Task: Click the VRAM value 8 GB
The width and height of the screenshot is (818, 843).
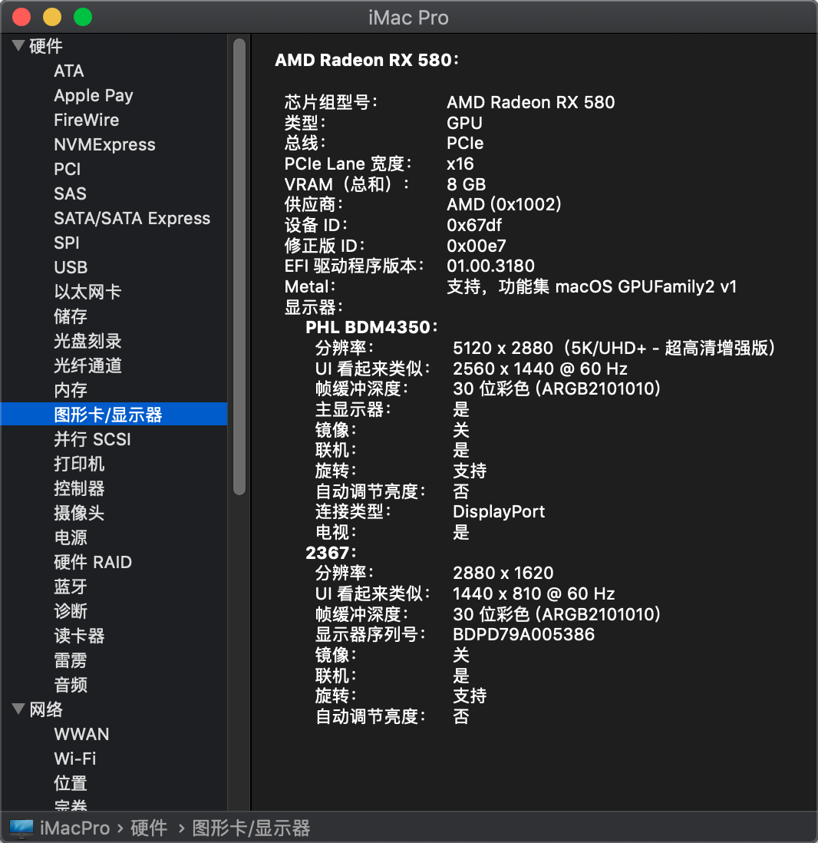Action: click(x=466, y=184)
